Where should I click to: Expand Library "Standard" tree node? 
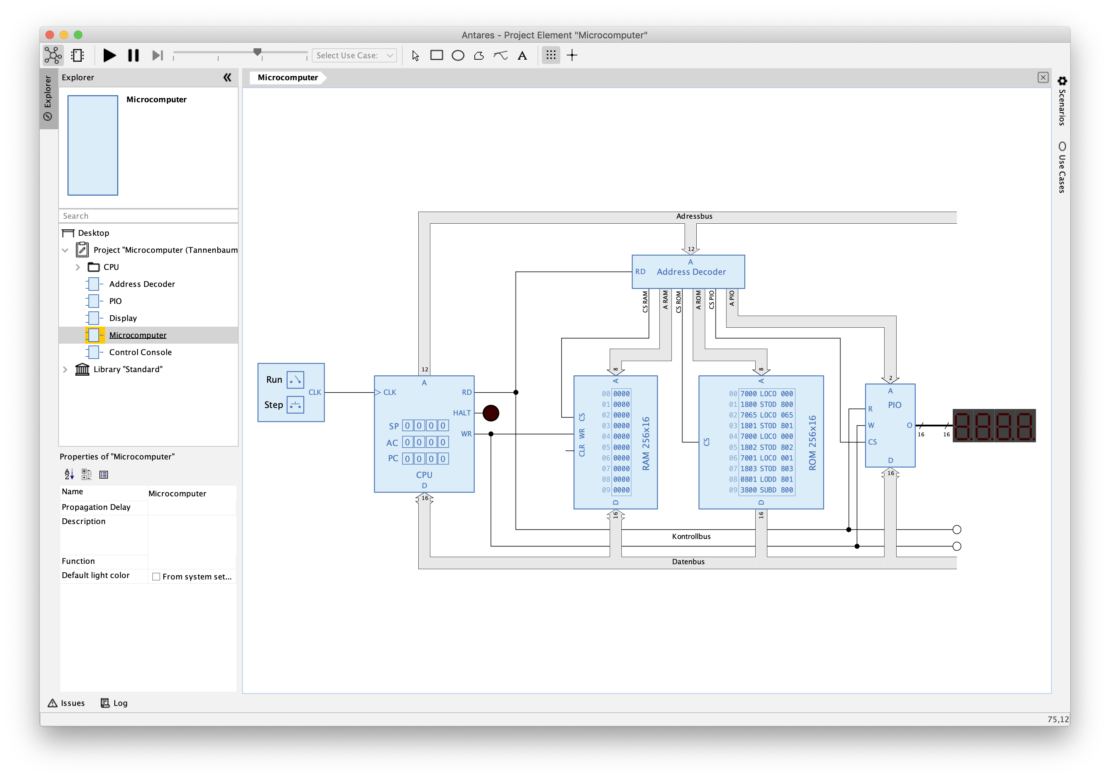coord(65,369)
